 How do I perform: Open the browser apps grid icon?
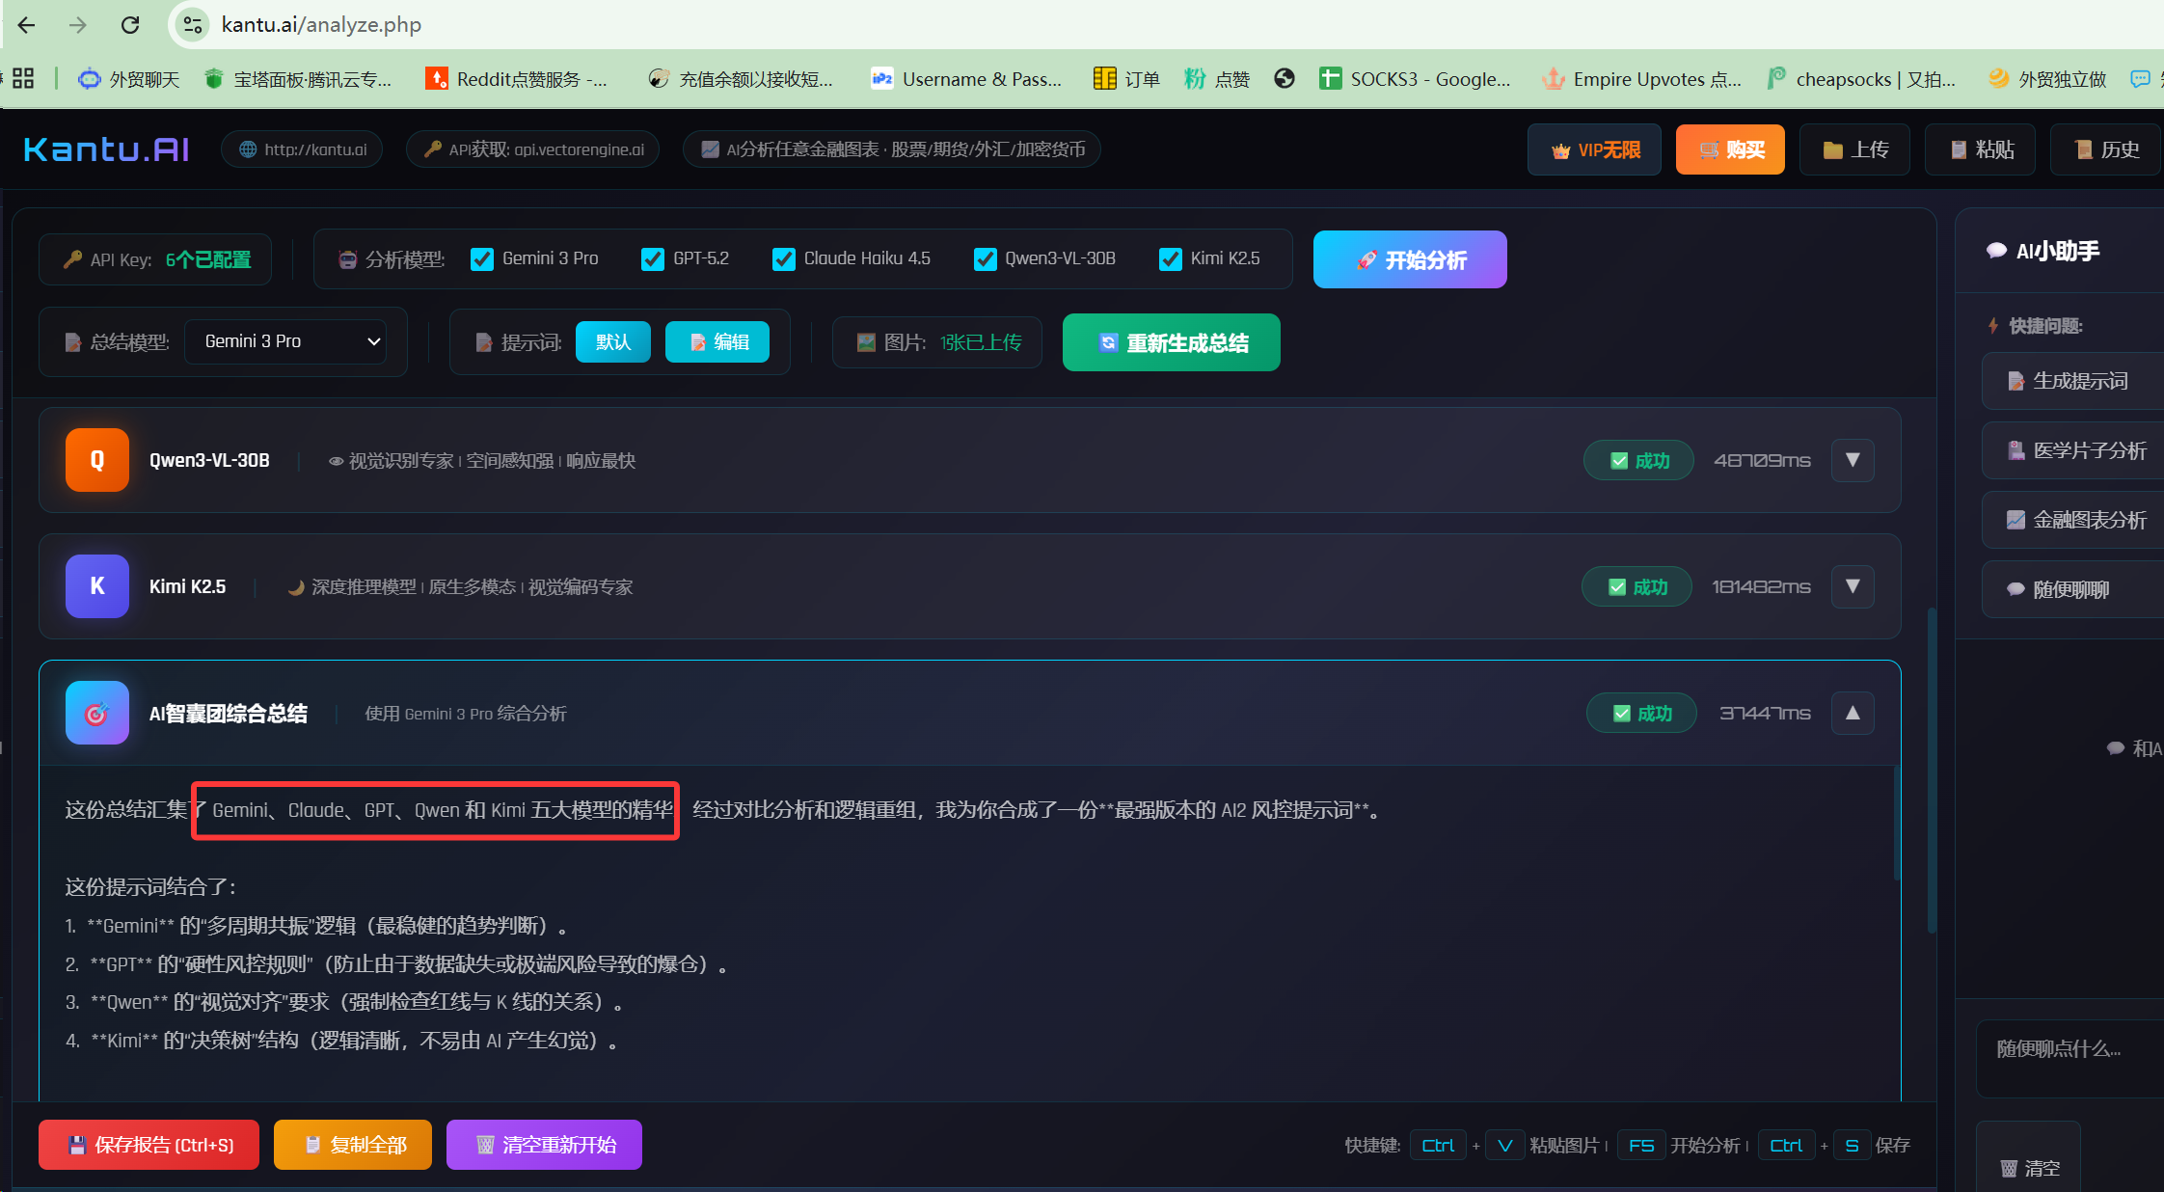pyautogui.click(x=23, y=79)
